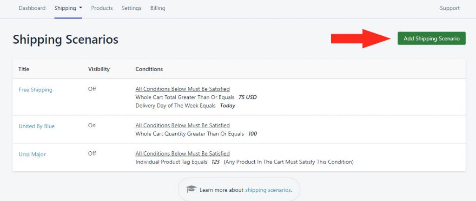Switch to the Settings tab
Screen dimensions: 476x201
point(132,8)
